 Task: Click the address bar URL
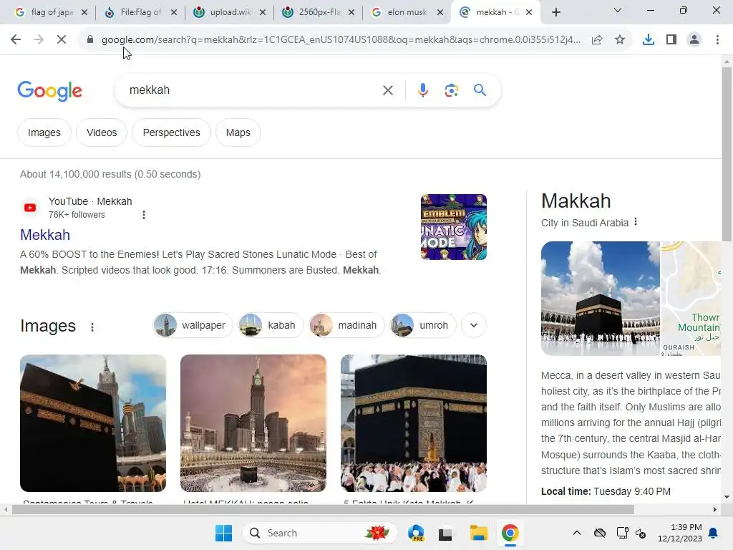click(341, 40)
